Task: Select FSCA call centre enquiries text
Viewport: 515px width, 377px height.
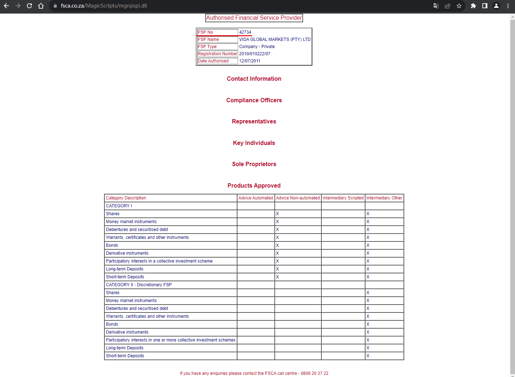Action: click(254, 373)
